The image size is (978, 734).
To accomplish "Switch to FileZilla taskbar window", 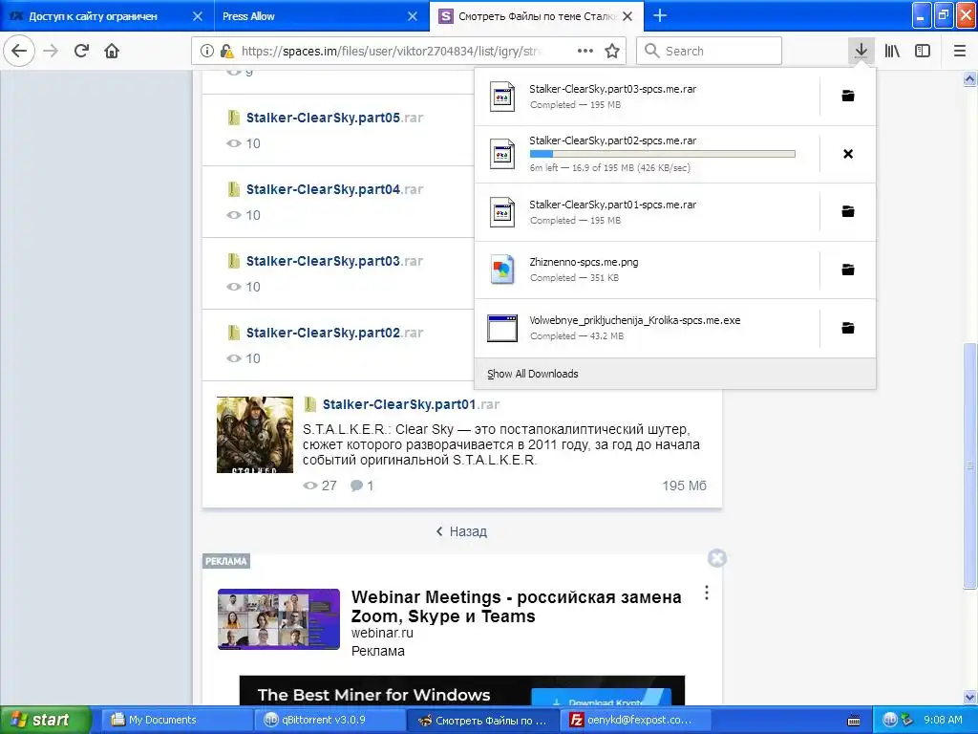I will pyautogui.click(x=633, y=720).
